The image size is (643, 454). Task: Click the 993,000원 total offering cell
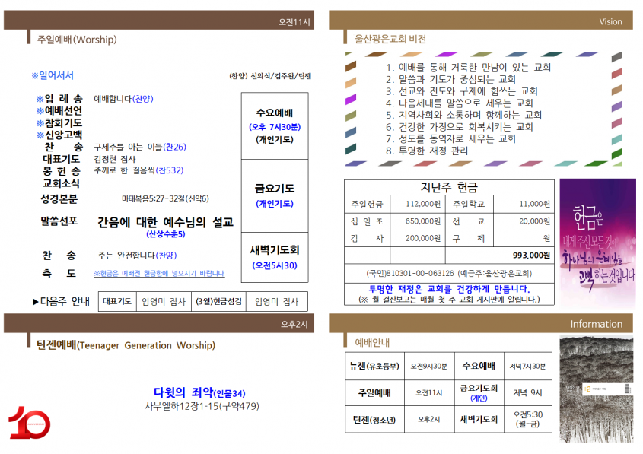point(500,256)
